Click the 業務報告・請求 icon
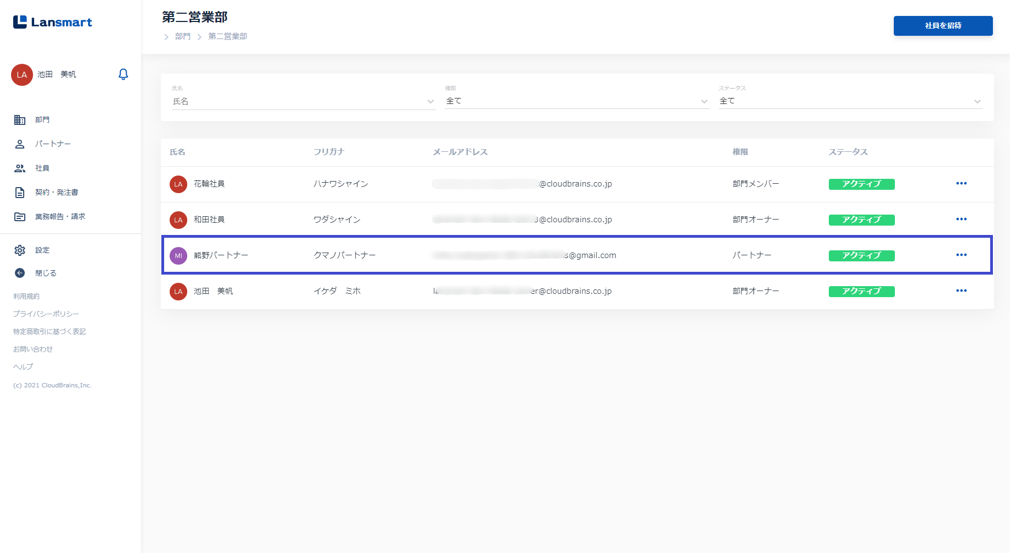 click(20, 217)
